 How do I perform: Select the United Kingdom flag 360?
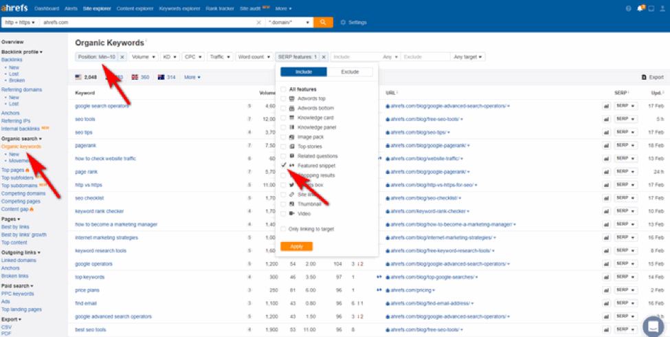click(x=141, y=78)
